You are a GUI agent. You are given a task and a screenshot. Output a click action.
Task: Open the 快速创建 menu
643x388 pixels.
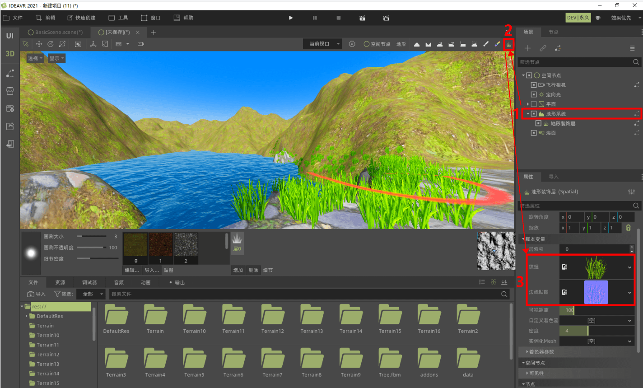pos(81,18)
